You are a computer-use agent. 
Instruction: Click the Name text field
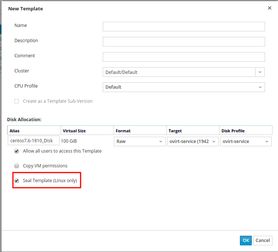click(x=184, y=27)
